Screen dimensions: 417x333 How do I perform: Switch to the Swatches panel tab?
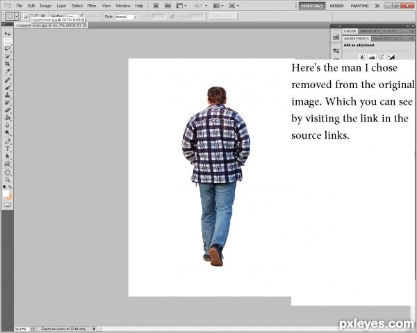(x=369, y=31)
